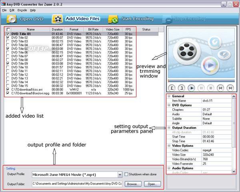Click the Start Time value 00:00:00

coord(216,136)
